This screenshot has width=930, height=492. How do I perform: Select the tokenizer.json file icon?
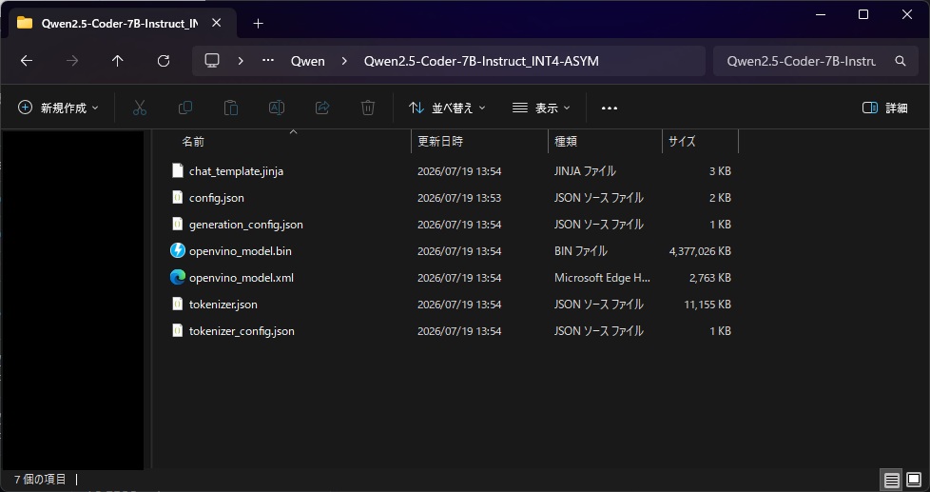(x=177, y=304)
